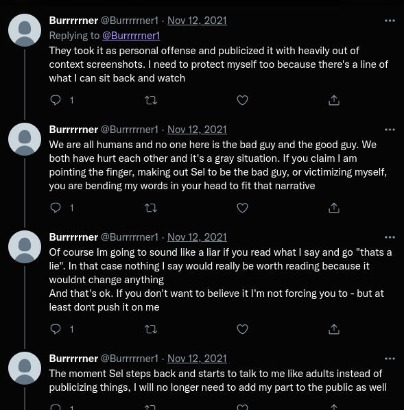The height and width of the screenshot is (410, 404).
Task: Share the 'personal offense' tweet
Action: point(334,100)
